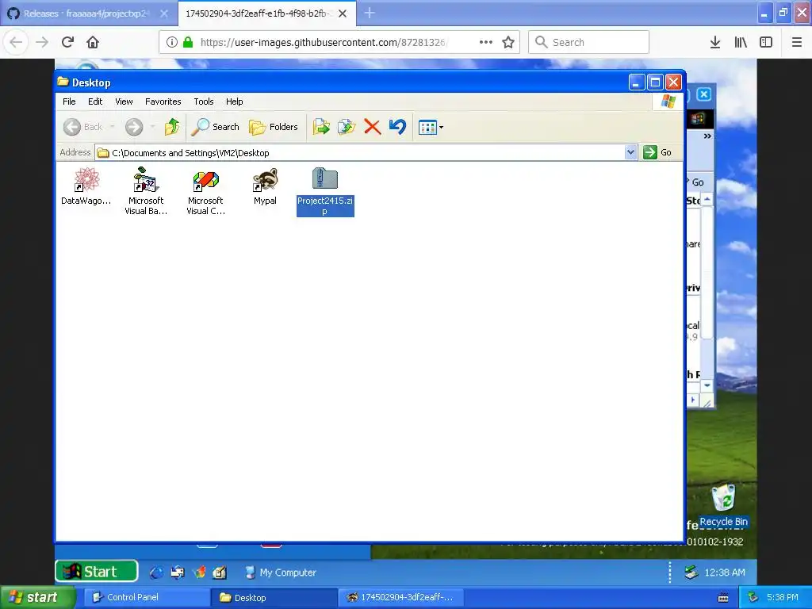Select the Microsoft Visual C... shortcut
812x609 pixels.
point(205,191)
